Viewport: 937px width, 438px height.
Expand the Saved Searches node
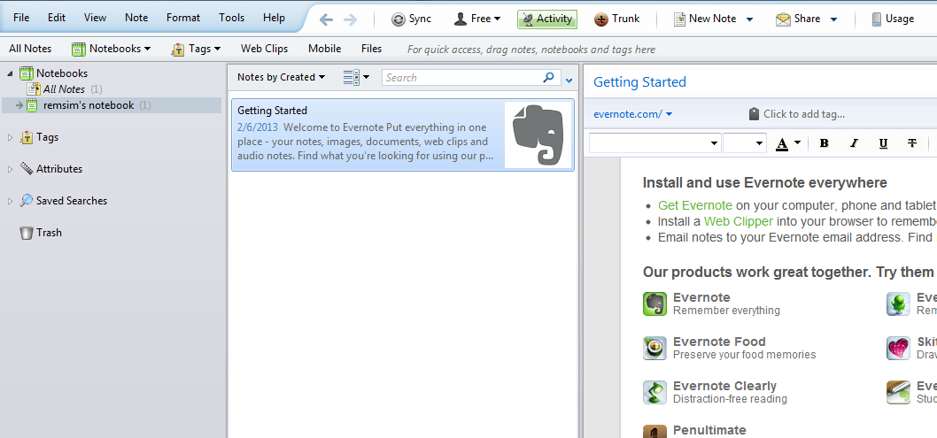click(x=10, y=201)
